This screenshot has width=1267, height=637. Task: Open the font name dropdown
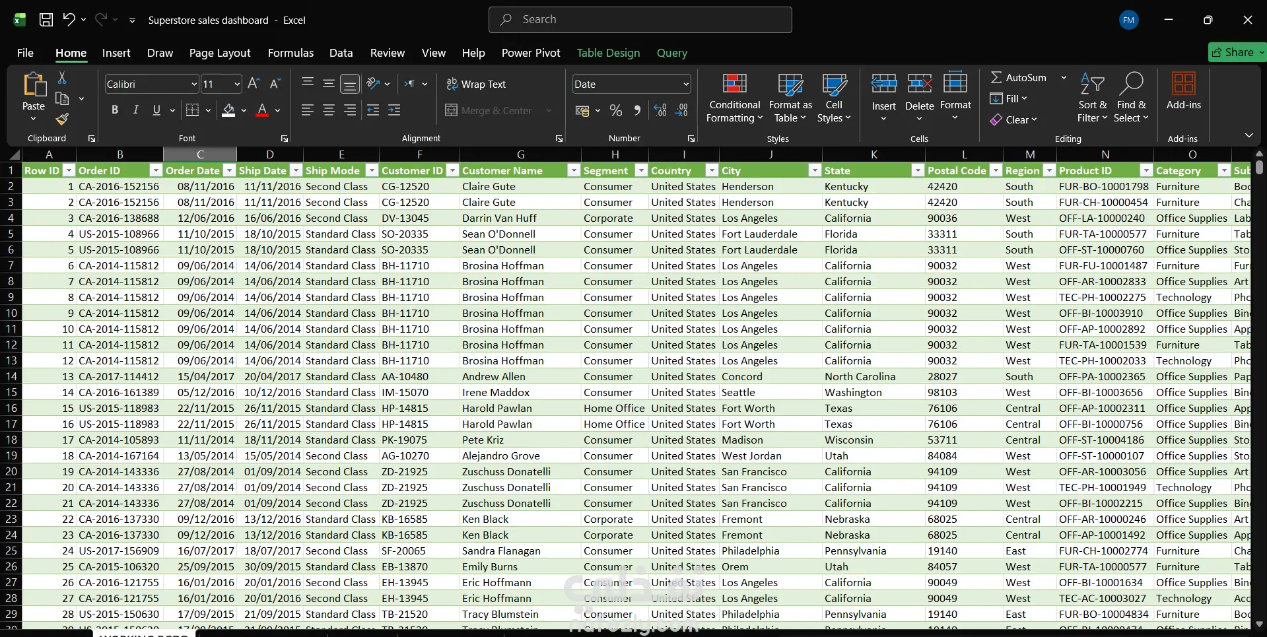tap(194, 84)
